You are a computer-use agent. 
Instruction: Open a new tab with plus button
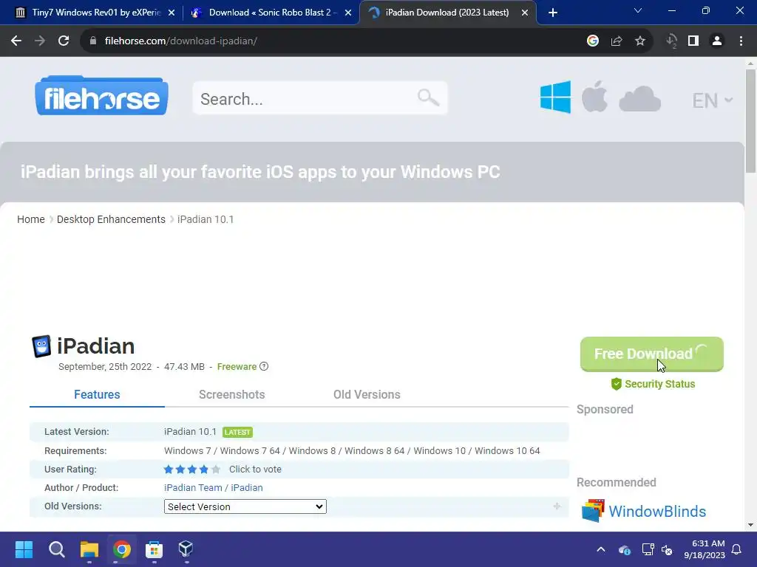(x=553, y=13)
